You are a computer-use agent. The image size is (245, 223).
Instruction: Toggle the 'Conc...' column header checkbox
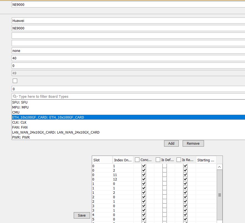pyautogui.click(x=137, y=160)
